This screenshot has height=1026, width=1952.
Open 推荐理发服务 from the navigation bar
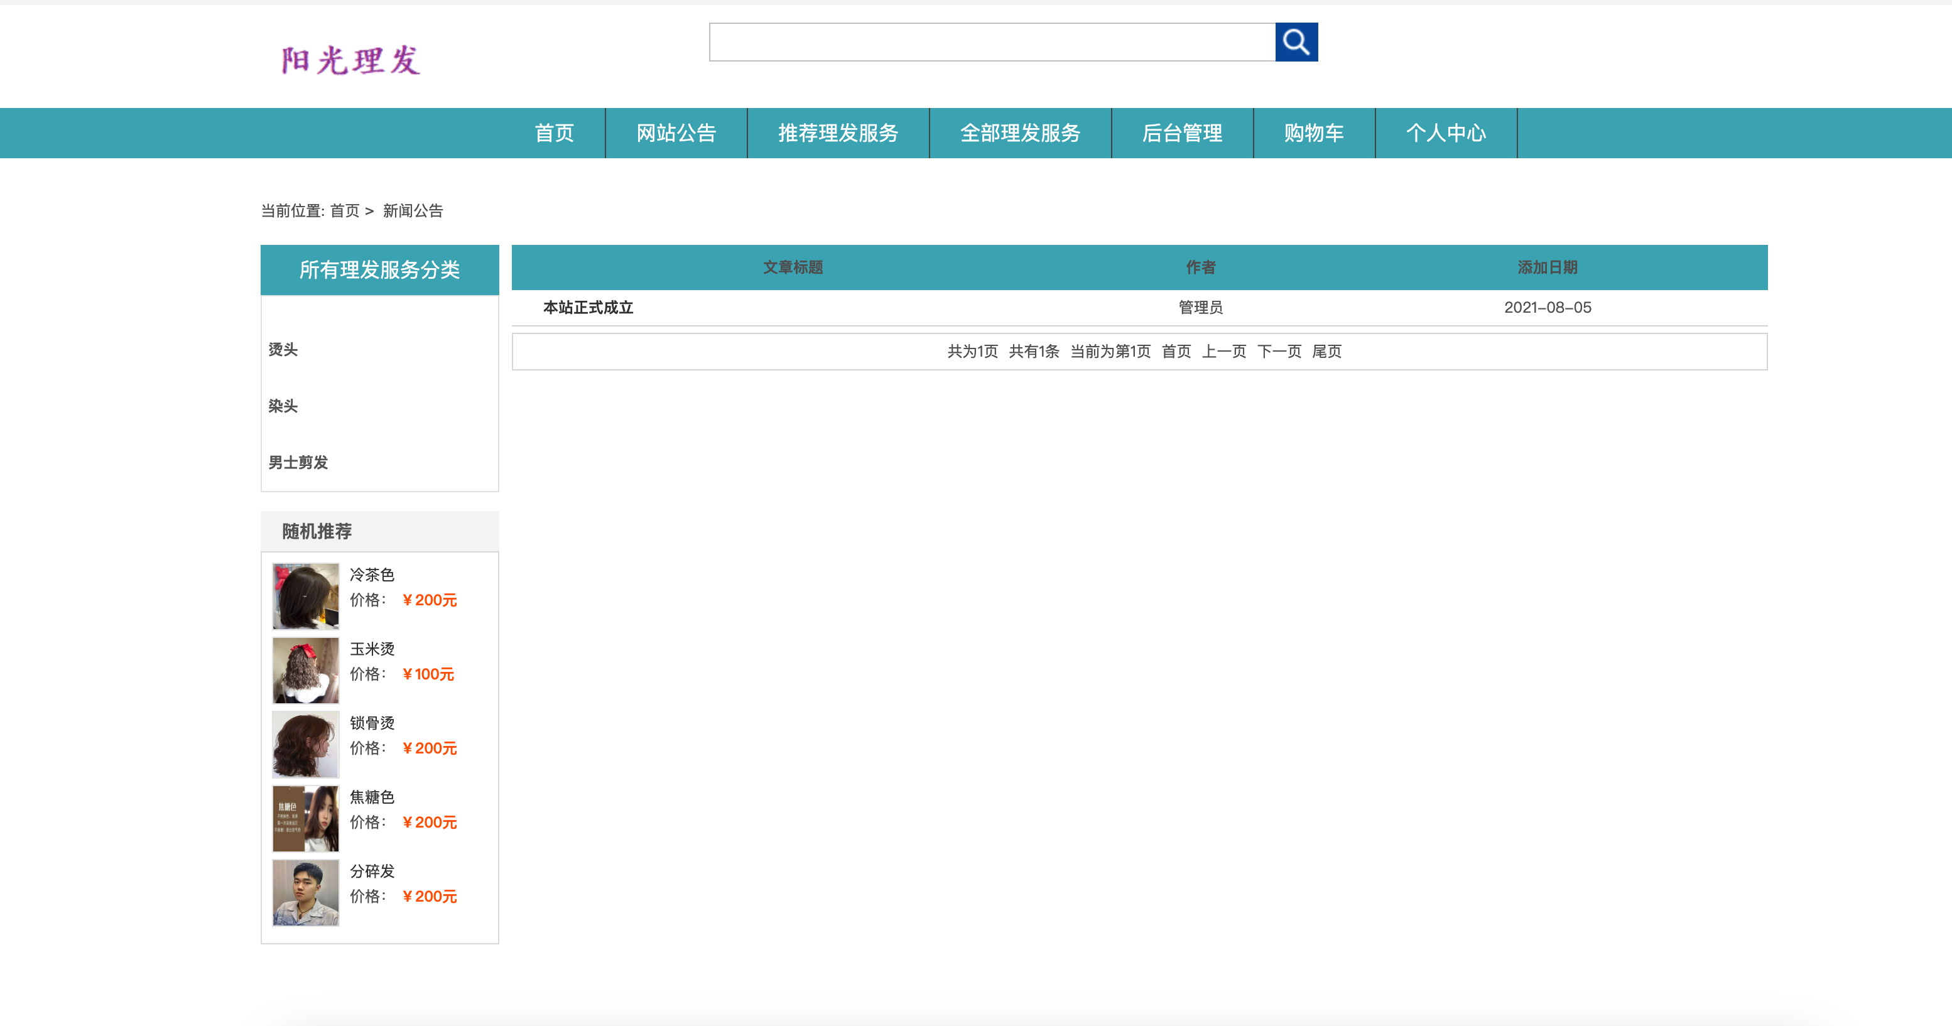[x=837, y=132]
